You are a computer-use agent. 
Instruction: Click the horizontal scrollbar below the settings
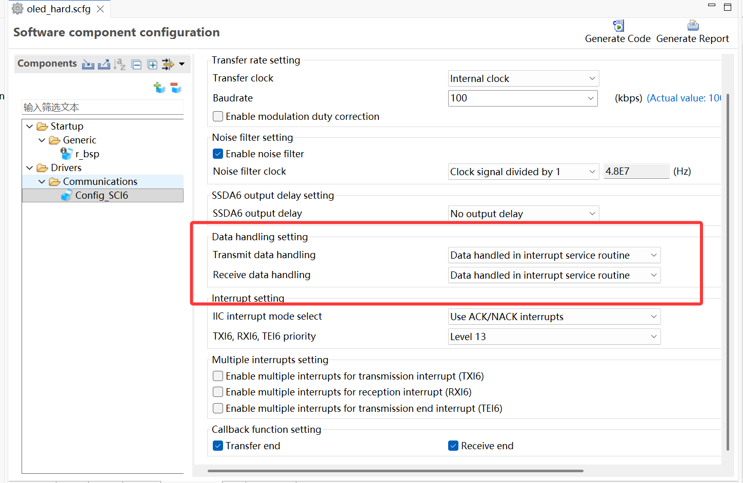pyautogui.click(x=395, y=471)
